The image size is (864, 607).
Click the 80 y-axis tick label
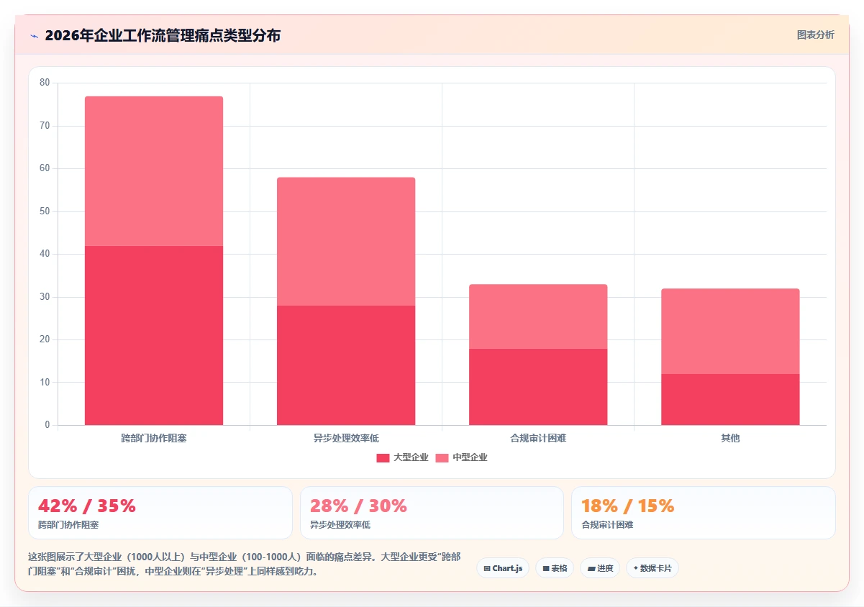coord(45,83)
